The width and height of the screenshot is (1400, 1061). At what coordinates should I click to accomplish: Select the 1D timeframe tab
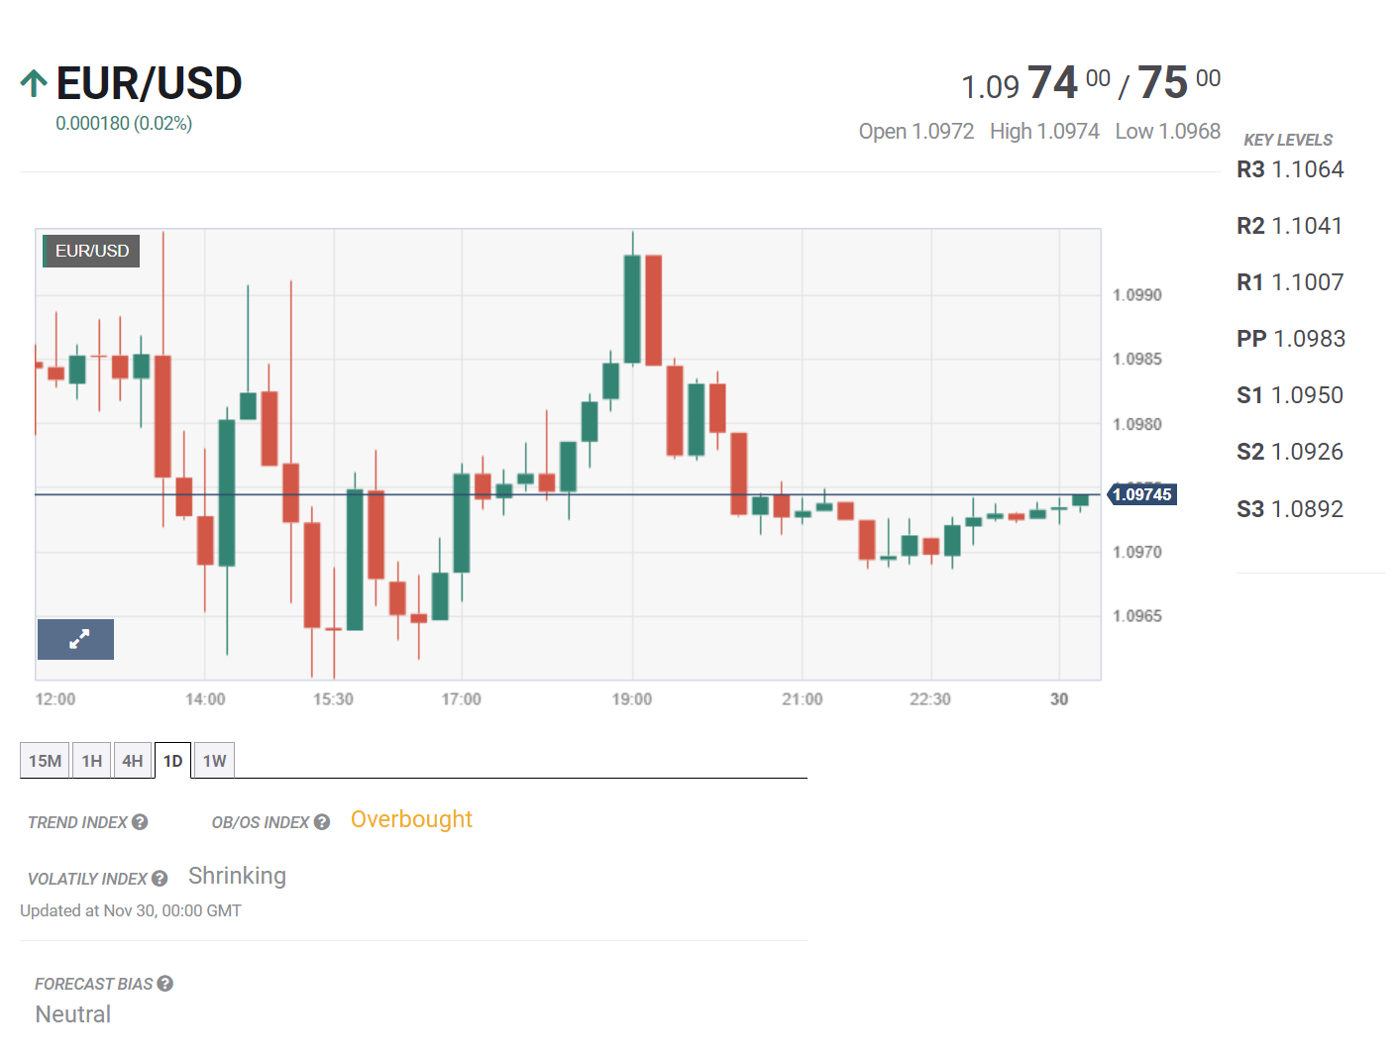tap(172, 761)
